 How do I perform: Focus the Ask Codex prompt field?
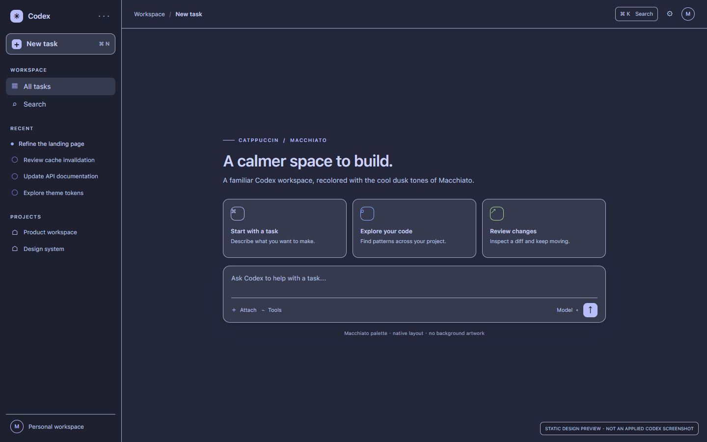[x=414, y=281]
